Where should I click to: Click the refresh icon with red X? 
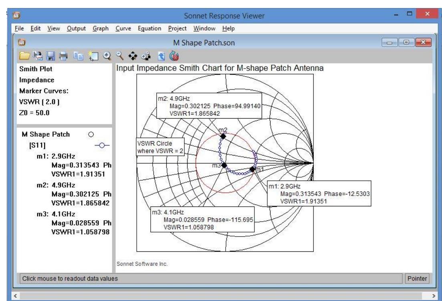tap(174, 56)
